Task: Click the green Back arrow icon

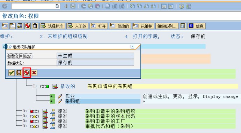Action: (x=83, y=6)
